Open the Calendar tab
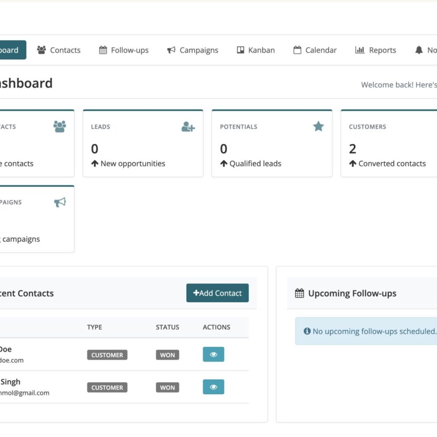Viewport: 437px width, 437px height. pos(315,50)
